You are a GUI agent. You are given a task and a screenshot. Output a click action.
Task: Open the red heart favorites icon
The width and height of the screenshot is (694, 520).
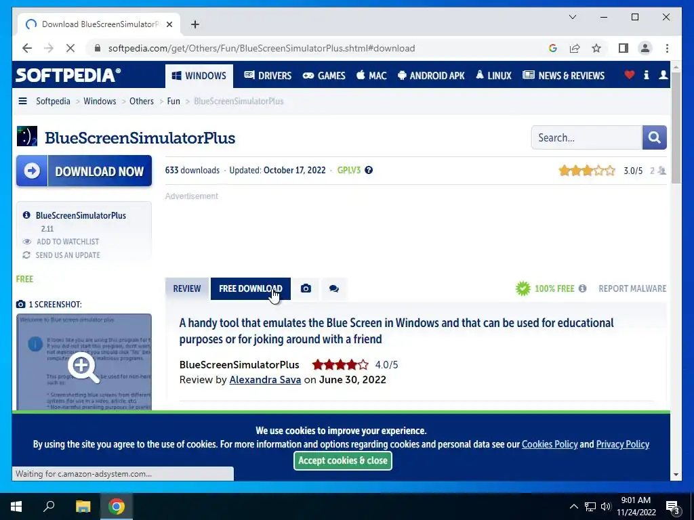coord(630,74)
